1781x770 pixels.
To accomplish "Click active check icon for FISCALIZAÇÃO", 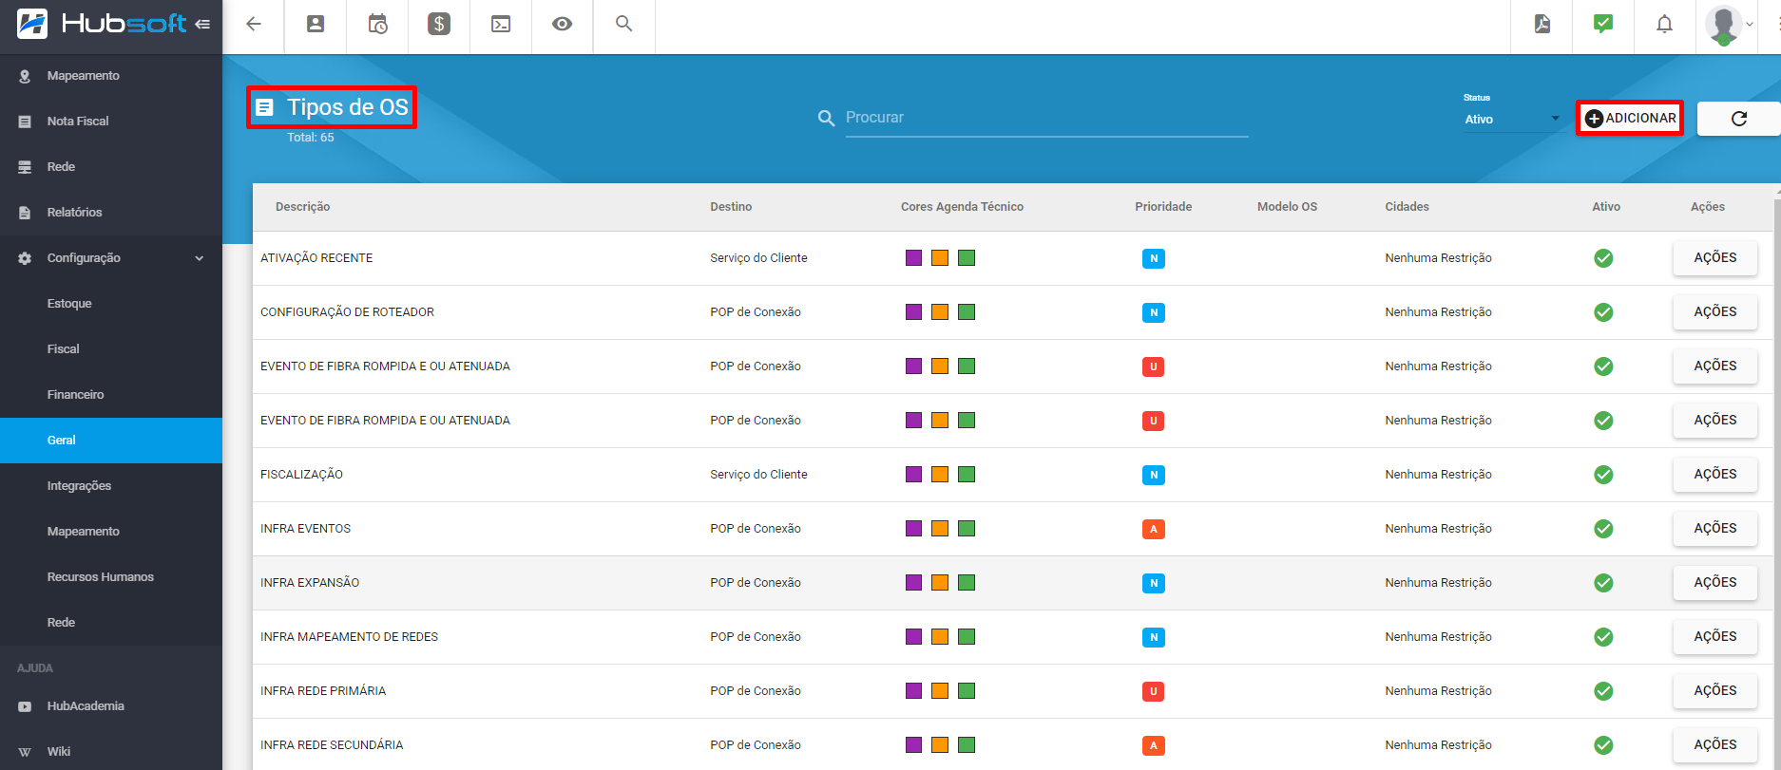I will pos(1603,475).
